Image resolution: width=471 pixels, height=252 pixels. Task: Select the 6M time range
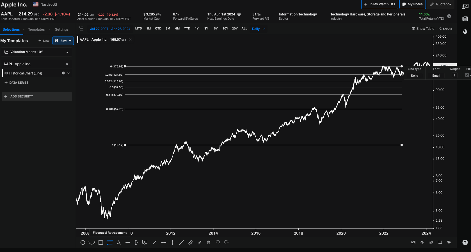(177, 28)
